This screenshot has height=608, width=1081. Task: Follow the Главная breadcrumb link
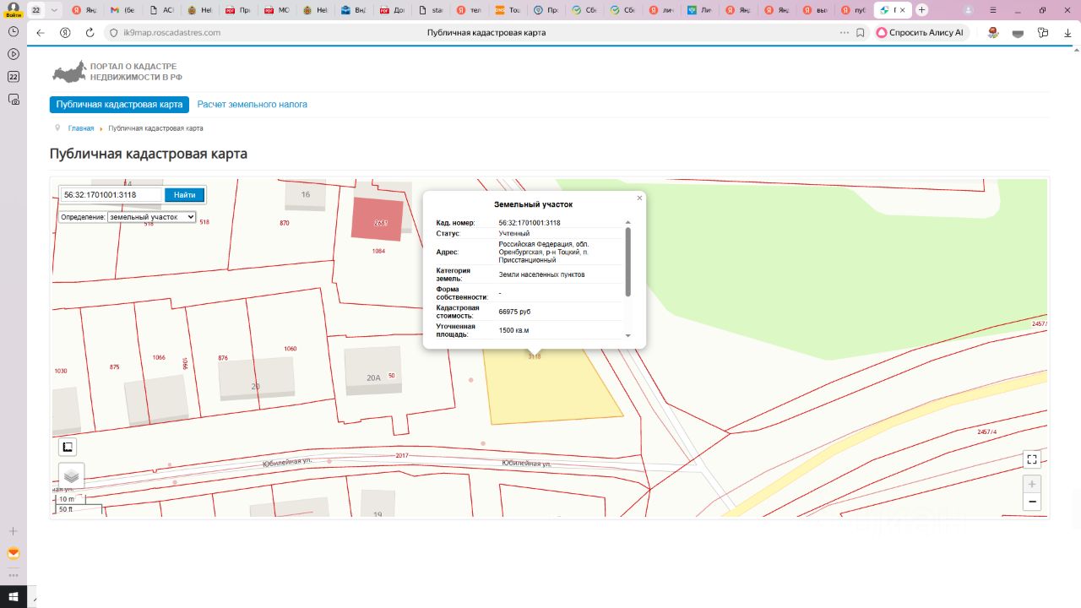81,128
